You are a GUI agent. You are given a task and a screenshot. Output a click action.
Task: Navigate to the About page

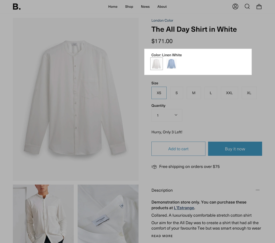[x=162, y=7]
